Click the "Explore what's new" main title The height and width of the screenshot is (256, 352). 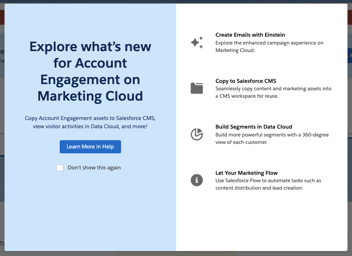click(x=90, y=71)
